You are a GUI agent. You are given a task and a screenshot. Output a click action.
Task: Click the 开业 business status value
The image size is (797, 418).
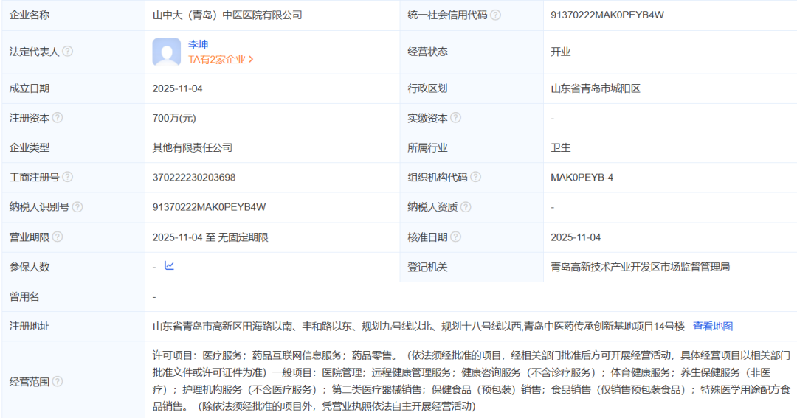tap(561, 52)
